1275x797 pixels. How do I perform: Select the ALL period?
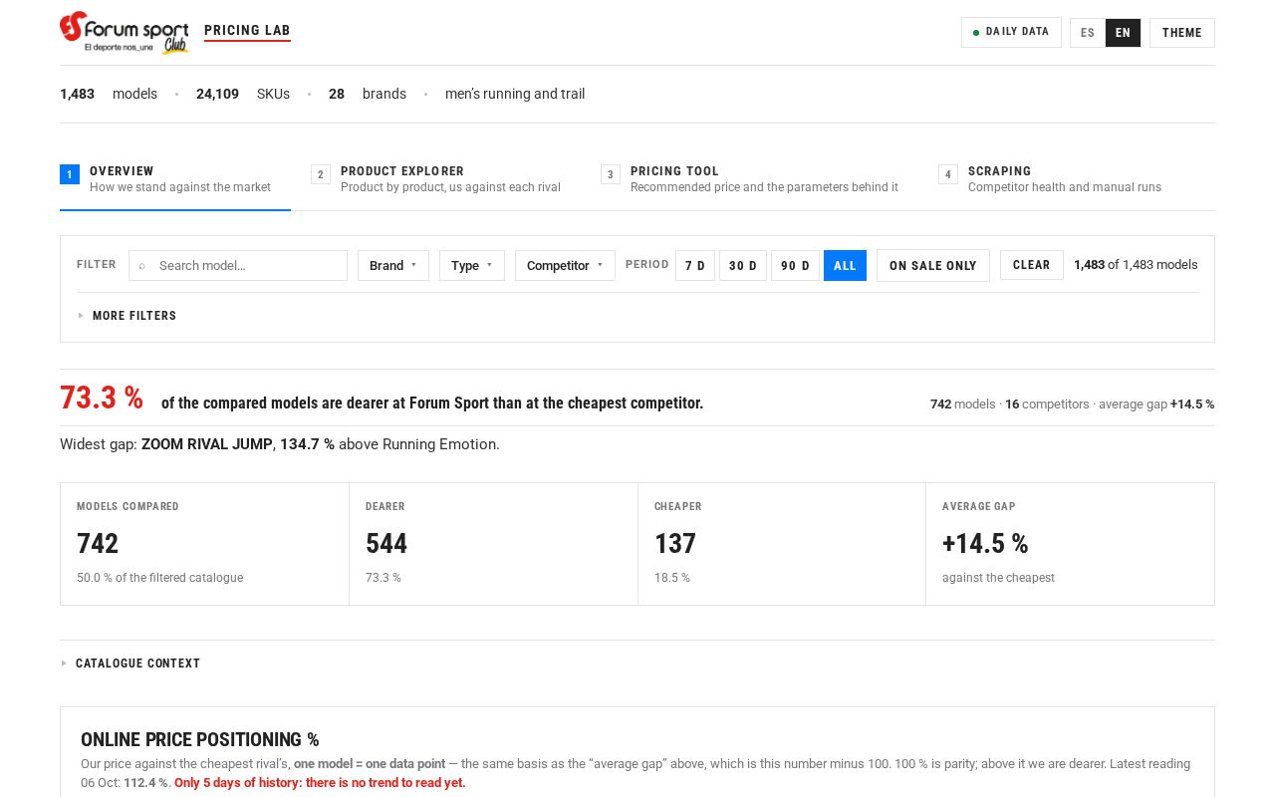[845, 265]
